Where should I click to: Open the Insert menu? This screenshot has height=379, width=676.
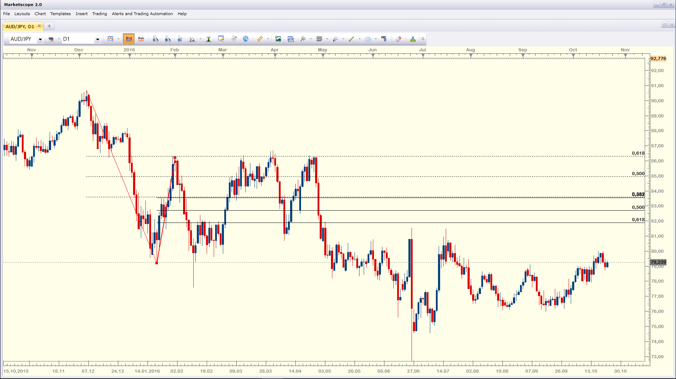[x=82, y=14]
